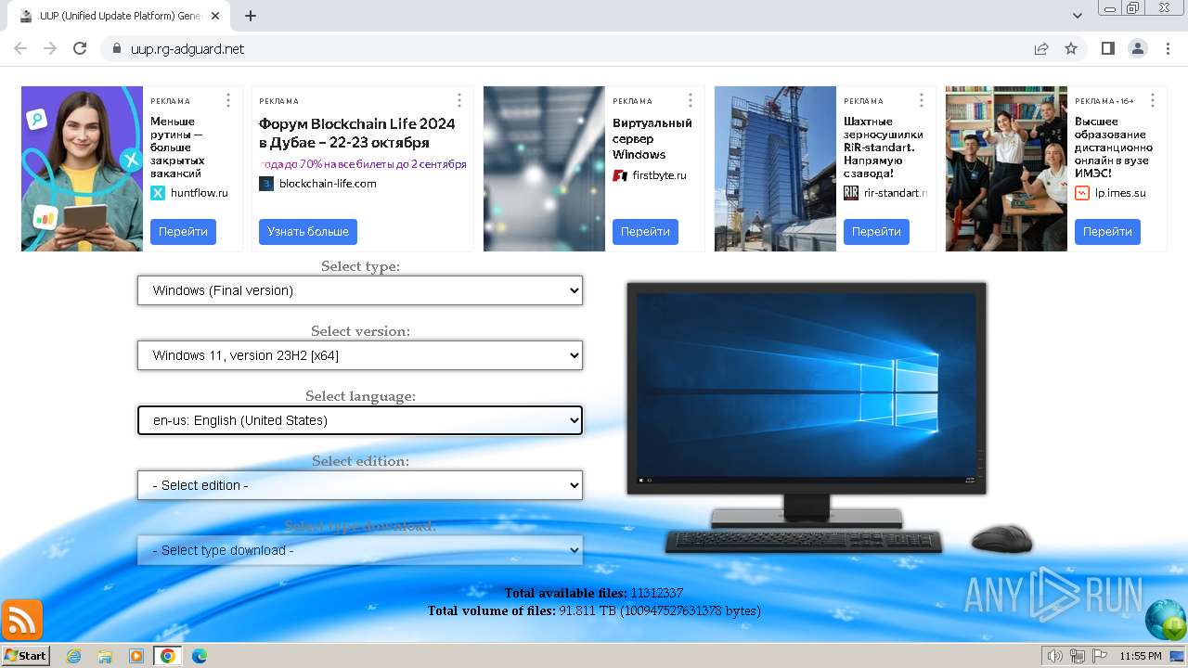This screenshot has height=668, width=1188.
Task: Click the globe download icon at bottom right
Action: point(1166,620)
